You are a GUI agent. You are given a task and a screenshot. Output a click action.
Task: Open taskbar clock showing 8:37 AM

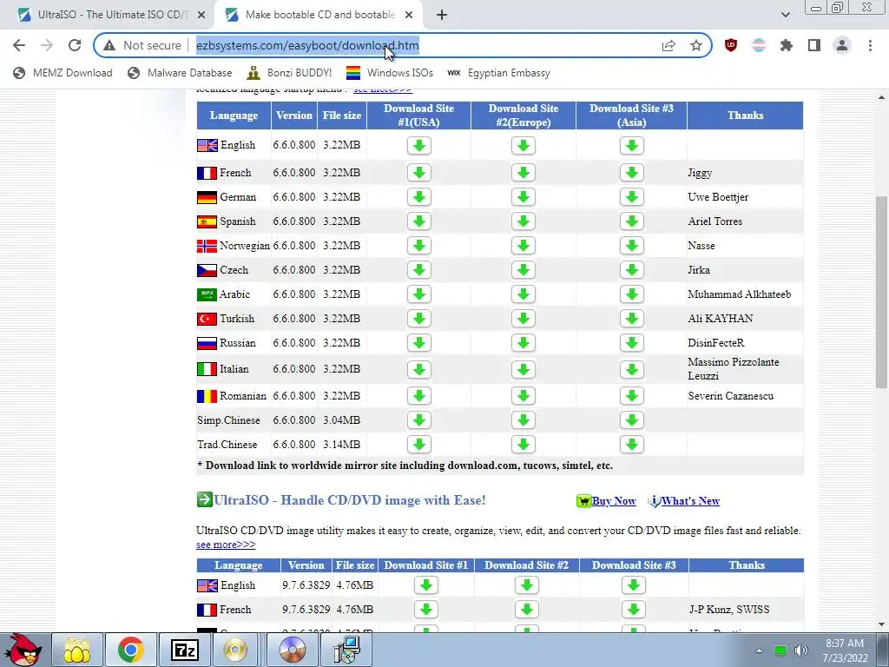pos(845,650)
